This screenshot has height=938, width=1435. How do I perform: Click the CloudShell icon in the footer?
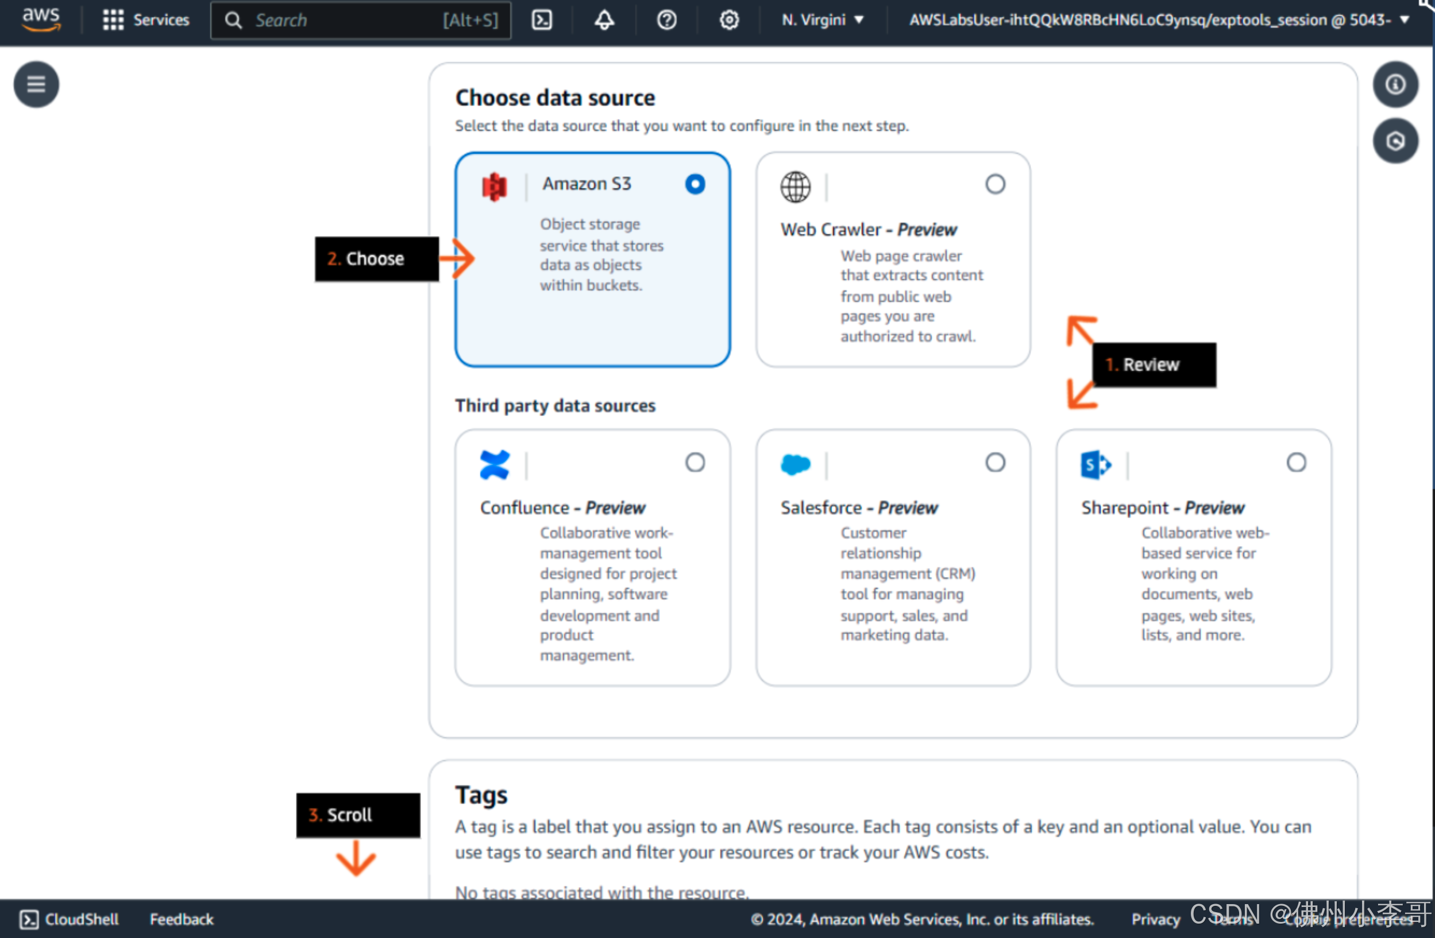(x=29, y=919)
